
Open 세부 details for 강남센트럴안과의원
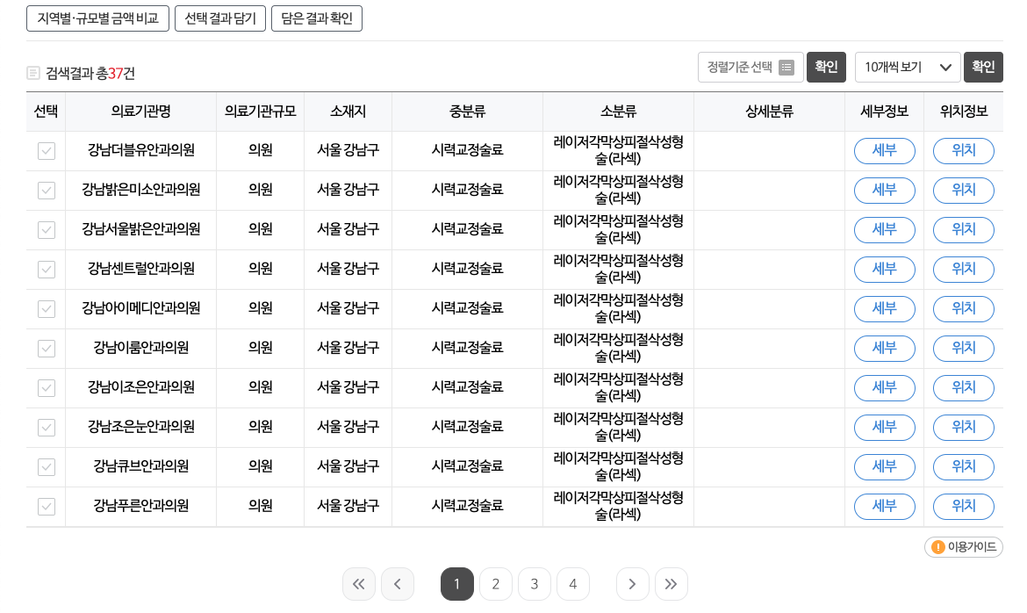pyautogui.click(x=884, y=269)
